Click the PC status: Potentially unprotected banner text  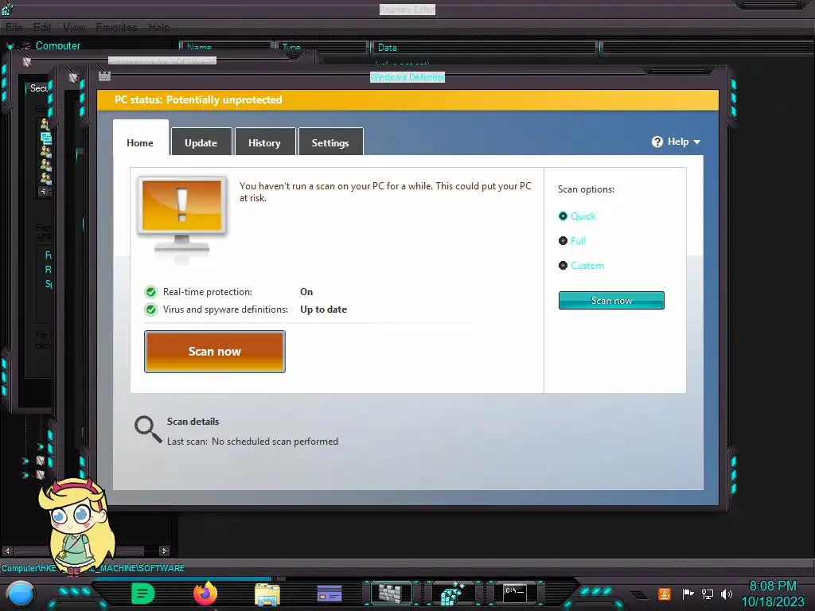(x=198, y=99)
